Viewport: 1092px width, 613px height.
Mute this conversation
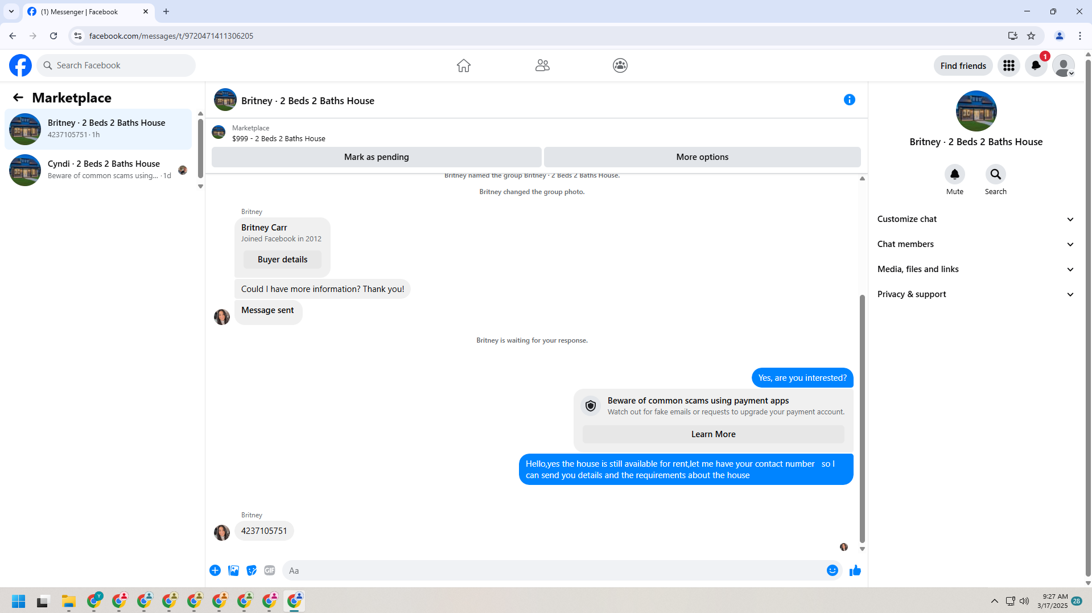[x=955, y=174]
